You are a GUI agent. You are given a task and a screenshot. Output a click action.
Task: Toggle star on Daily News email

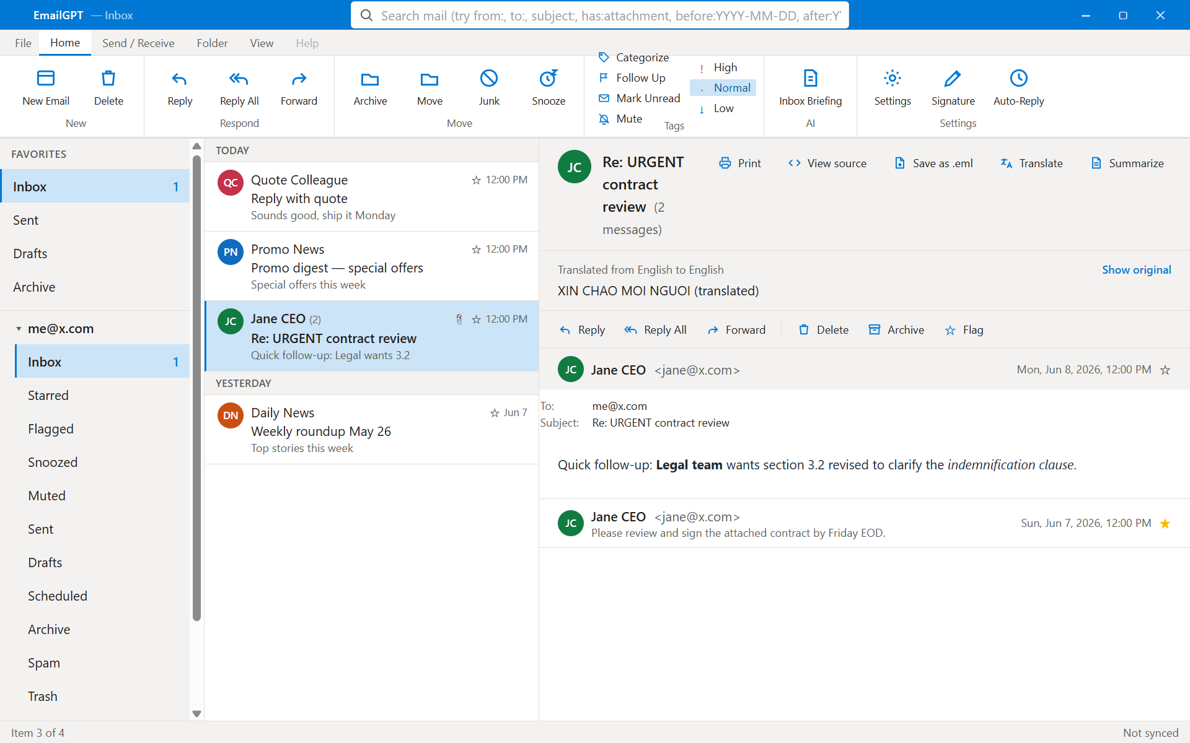click(495, 413)
